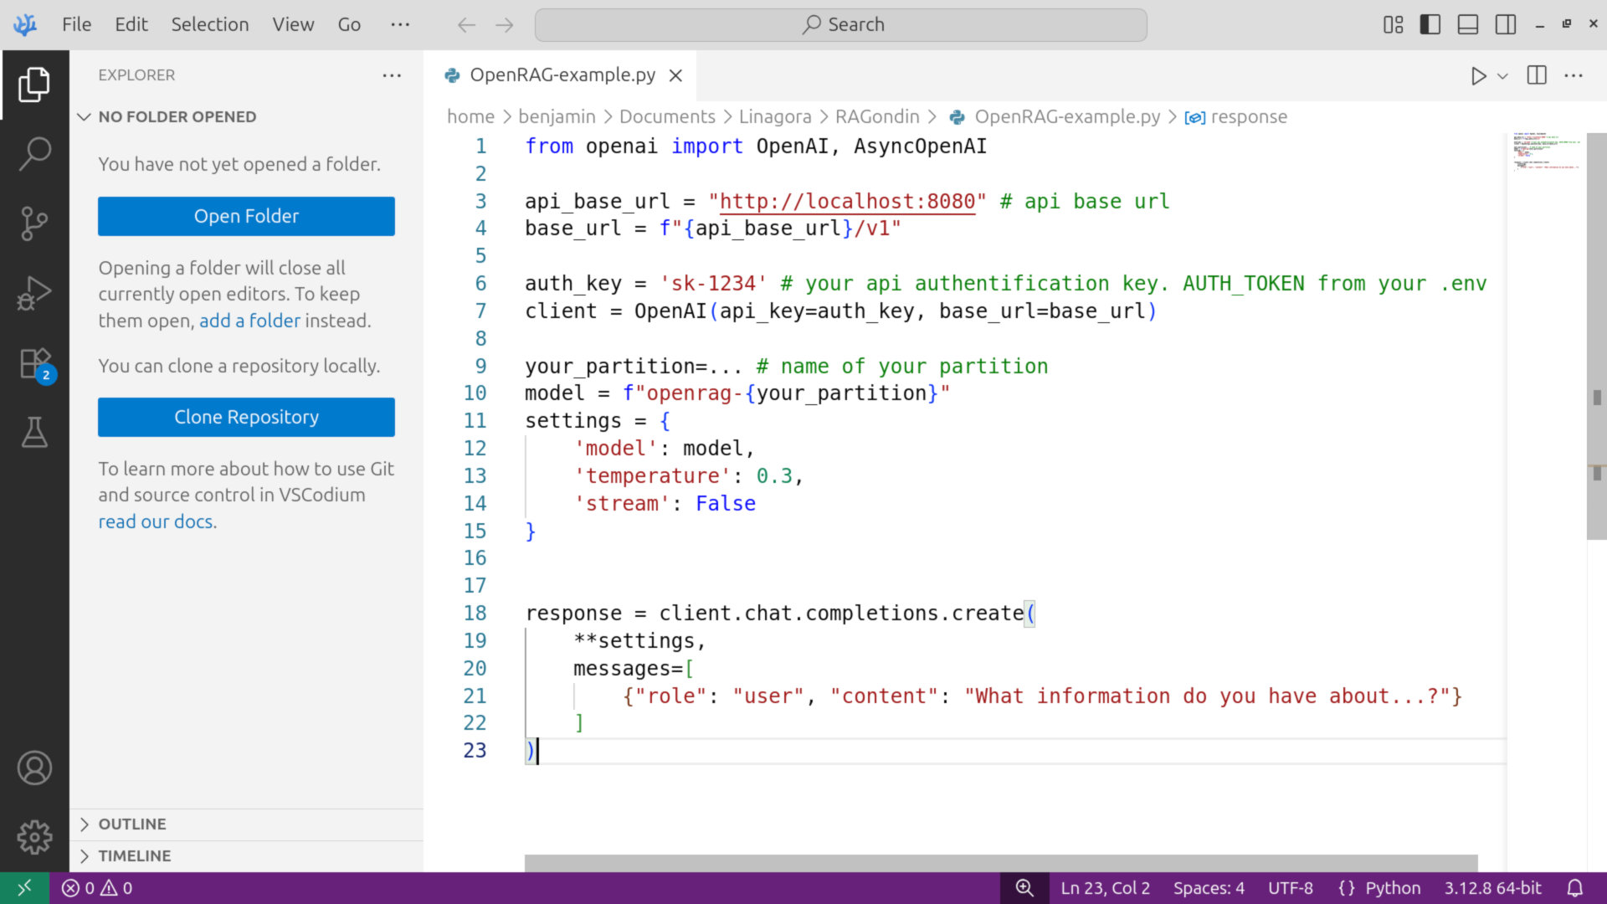Toggle the secondary side bar
1607x904 pixels.
(1506, 25)
